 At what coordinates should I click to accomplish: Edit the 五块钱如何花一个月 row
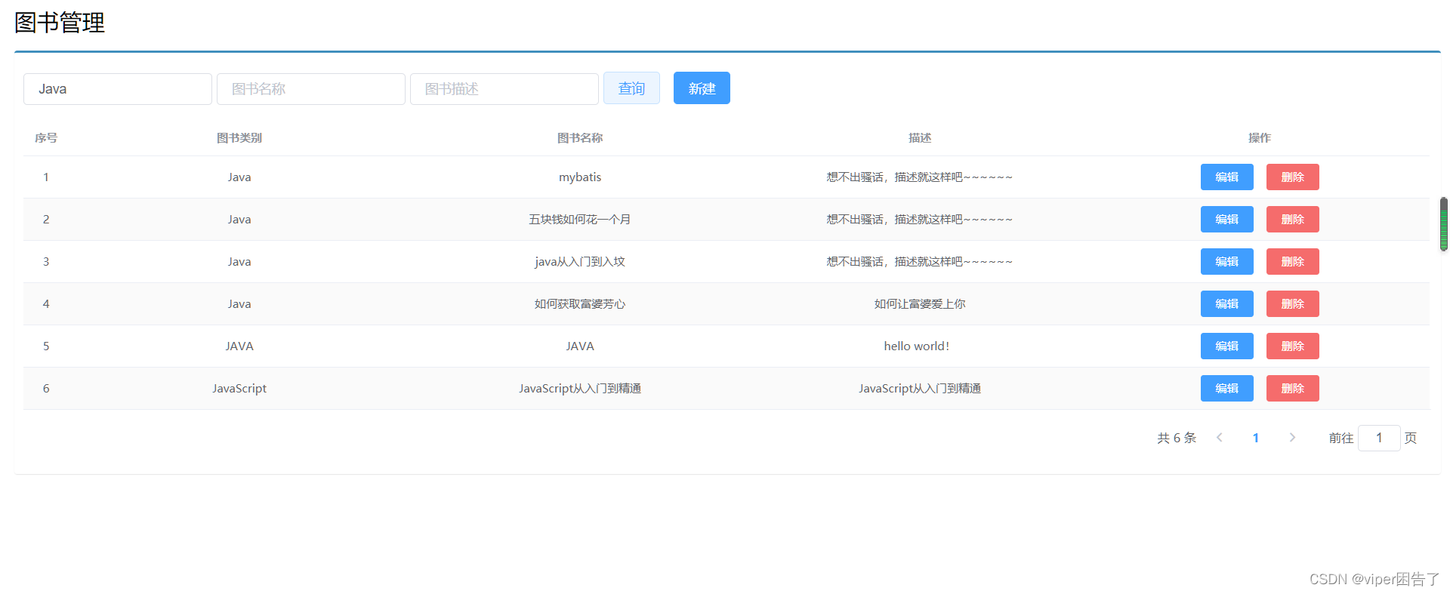tap(1227, 220)
